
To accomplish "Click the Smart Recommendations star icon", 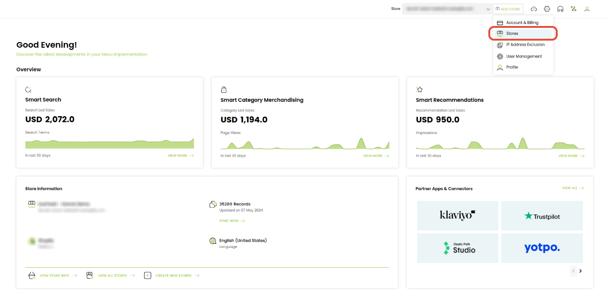I will point(419,89).
